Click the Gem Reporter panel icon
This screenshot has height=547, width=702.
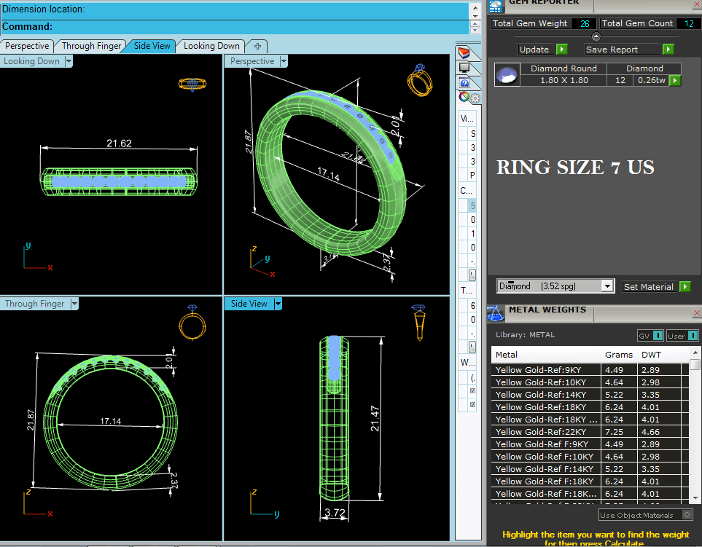point(496,6)
